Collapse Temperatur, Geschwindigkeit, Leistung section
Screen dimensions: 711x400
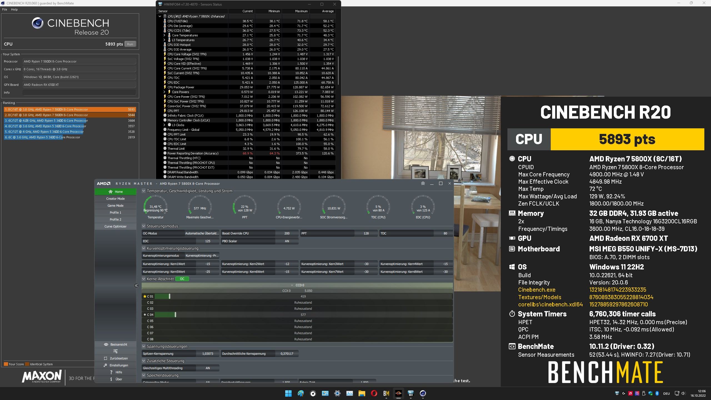coord(144,191)
